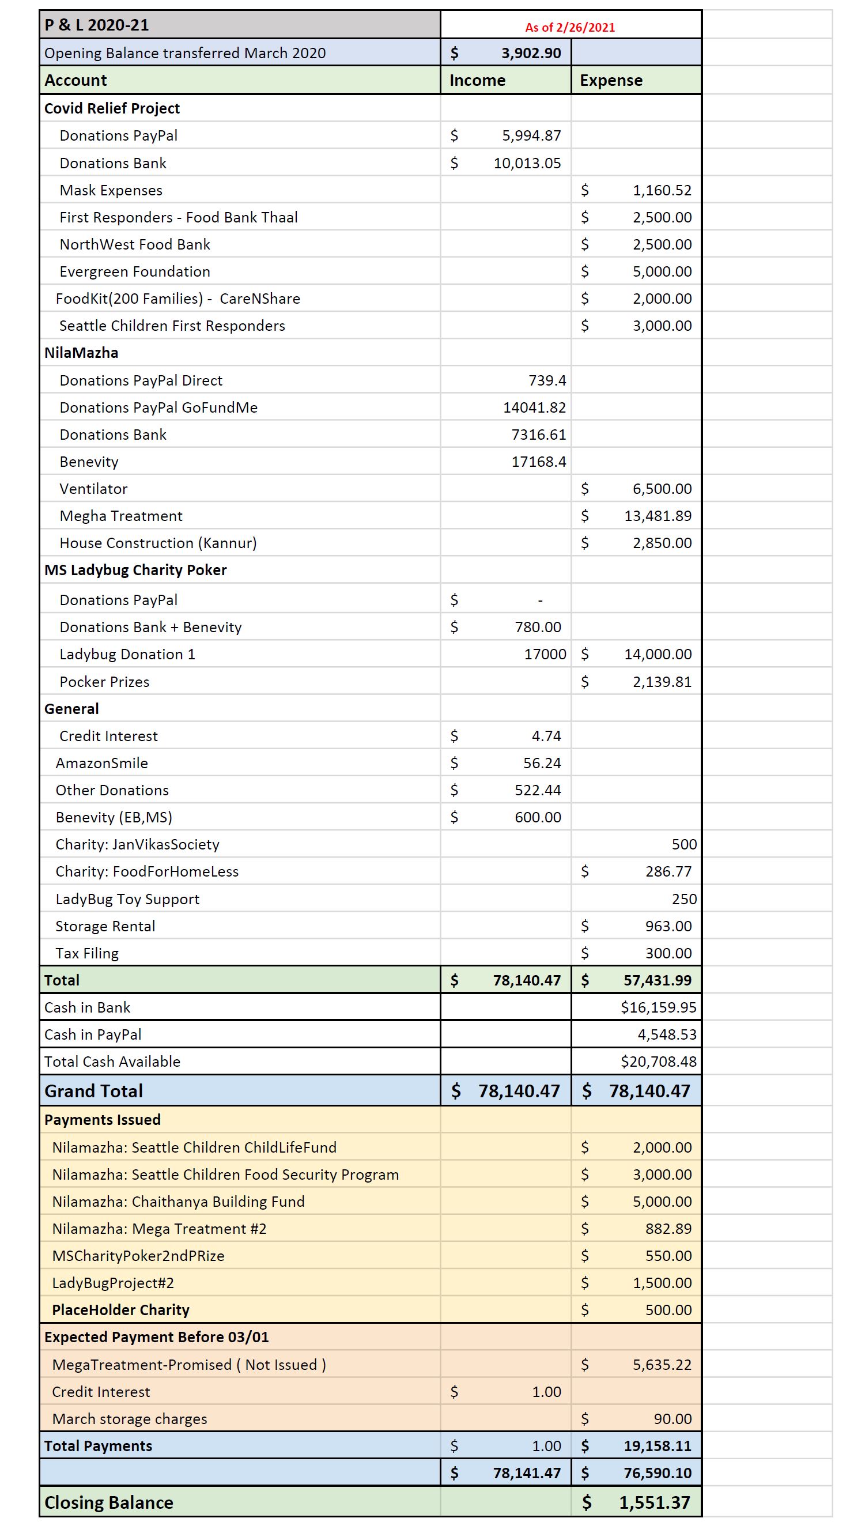Select the 'Tax Filing' row label

[x=240, y=953]
